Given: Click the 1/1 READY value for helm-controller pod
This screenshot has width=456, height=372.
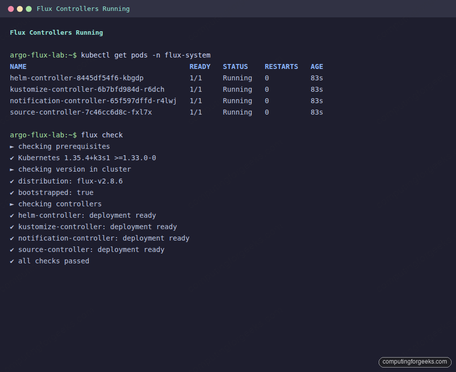Looking at the screenshot, I should pos(196,78).
